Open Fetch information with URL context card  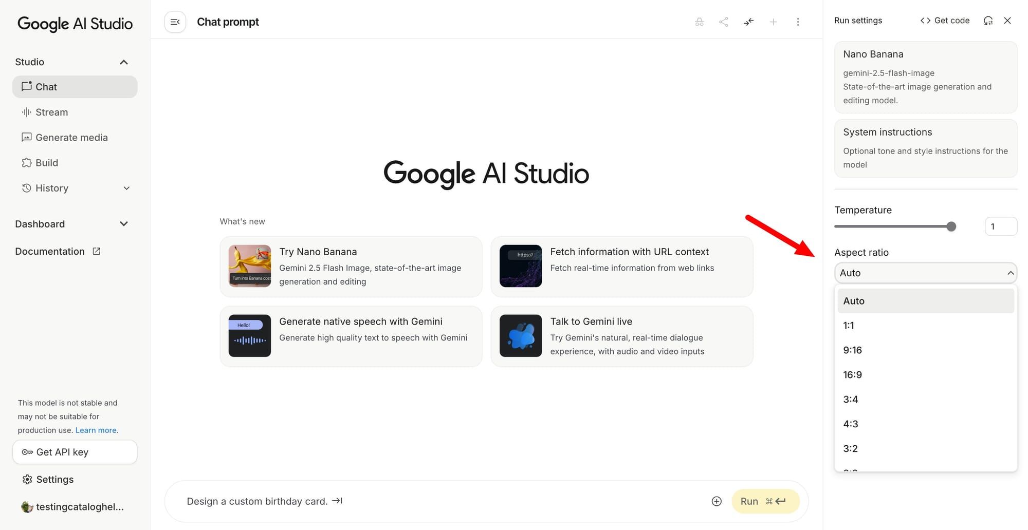pos(622,267)
